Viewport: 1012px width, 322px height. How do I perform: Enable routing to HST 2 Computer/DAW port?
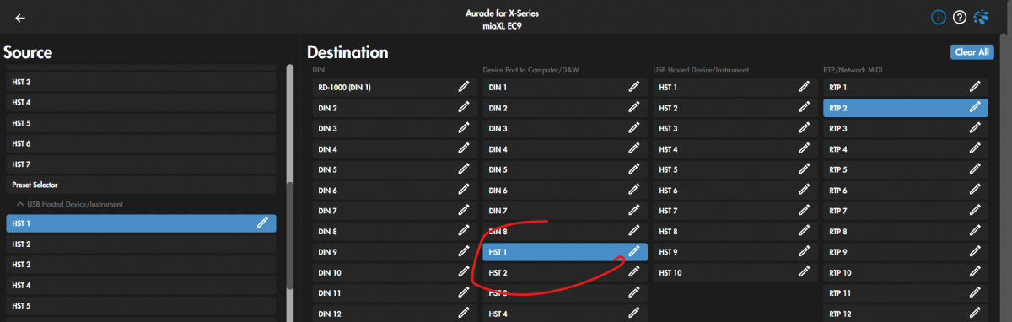point(564,272)
